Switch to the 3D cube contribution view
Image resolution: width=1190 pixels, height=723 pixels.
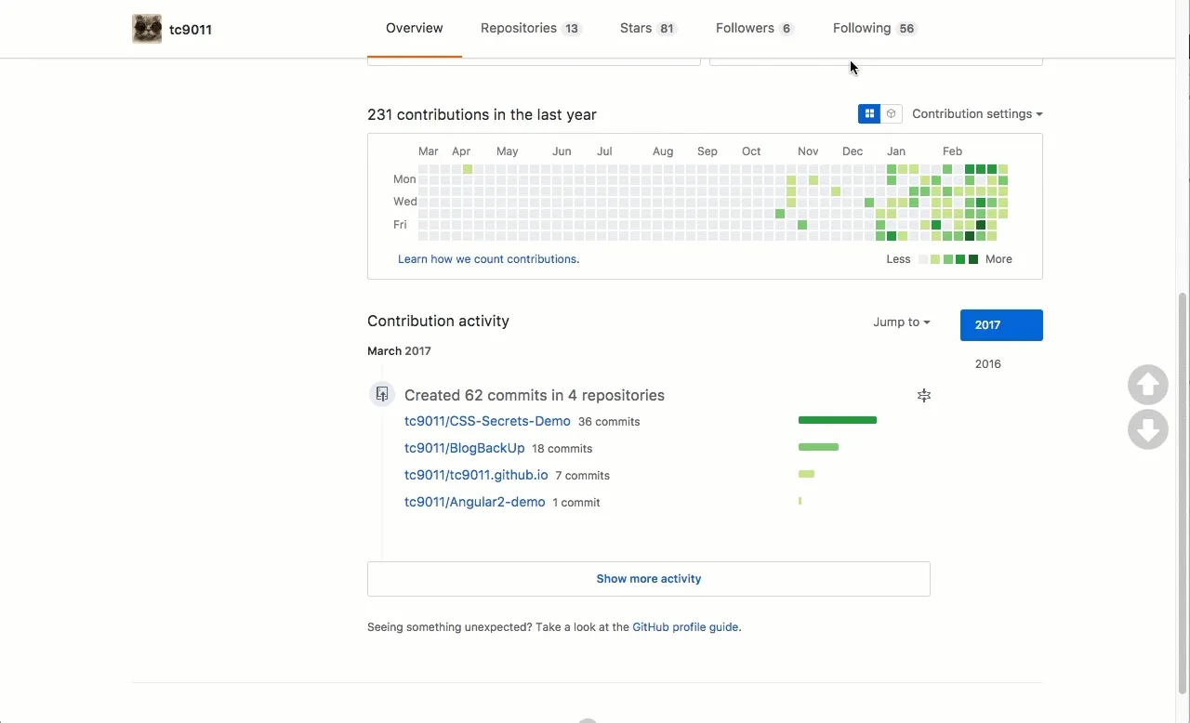[x=892, y=113]
